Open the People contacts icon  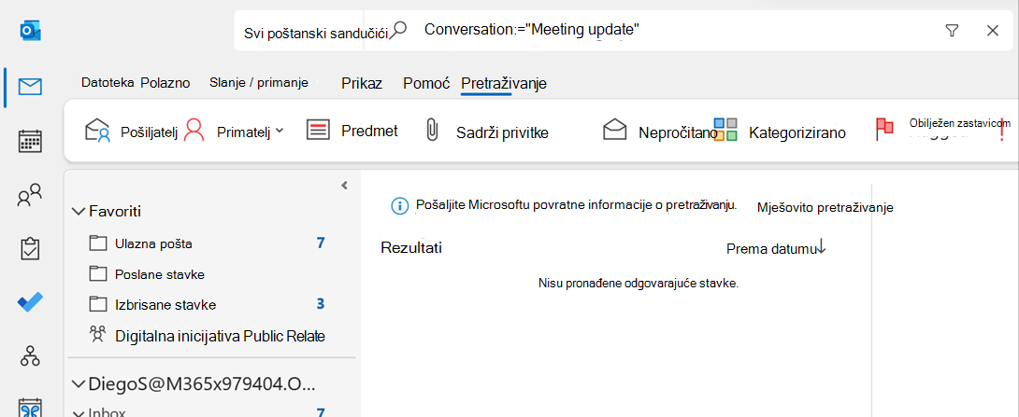click(x=30, y=195)
